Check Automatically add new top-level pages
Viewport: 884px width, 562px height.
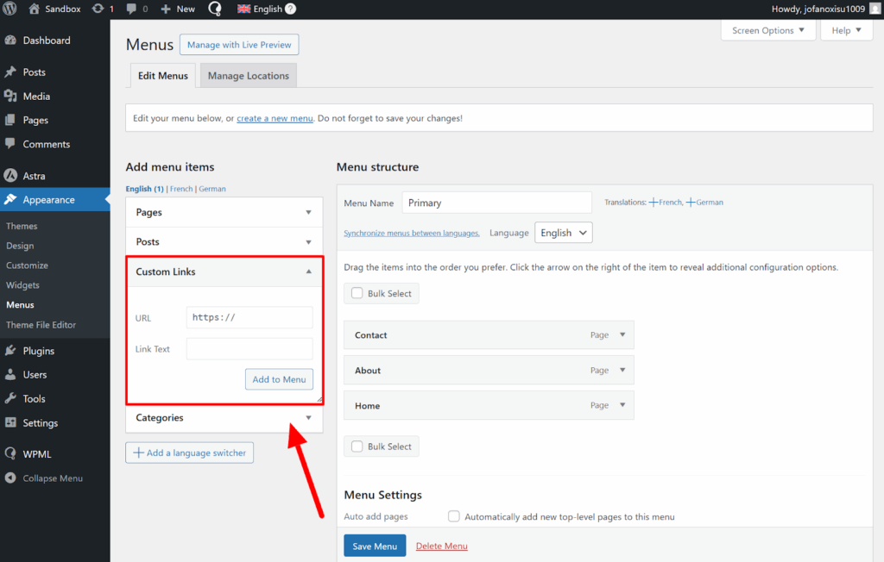click(454, 516)
